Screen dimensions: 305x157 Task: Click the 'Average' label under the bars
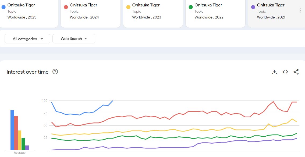20,153
